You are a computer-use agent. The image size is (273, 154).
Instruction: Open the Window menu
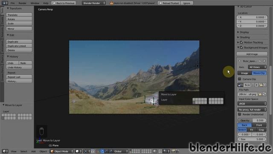point(35,3)
